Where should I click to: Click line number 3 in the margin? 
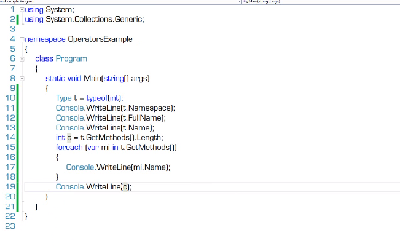(12, 29)
